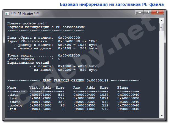Click the 'Flags' column header
169x124 pixels.
click(123, 88)
